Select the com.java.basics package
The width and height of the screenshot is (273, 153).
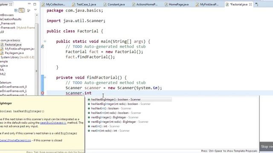[10, 40]
